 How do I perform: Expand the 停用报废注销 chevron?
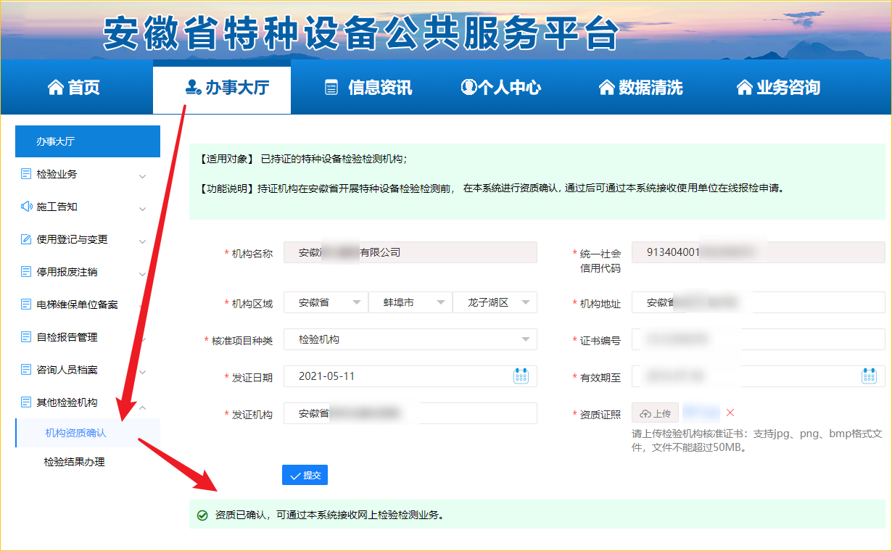(x=142, y=273)
